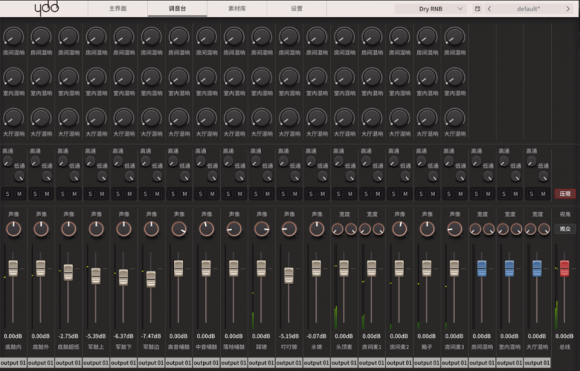Click the default* preset name field
This screenshot has width=580, height=371.
click(x=528, y=9)
